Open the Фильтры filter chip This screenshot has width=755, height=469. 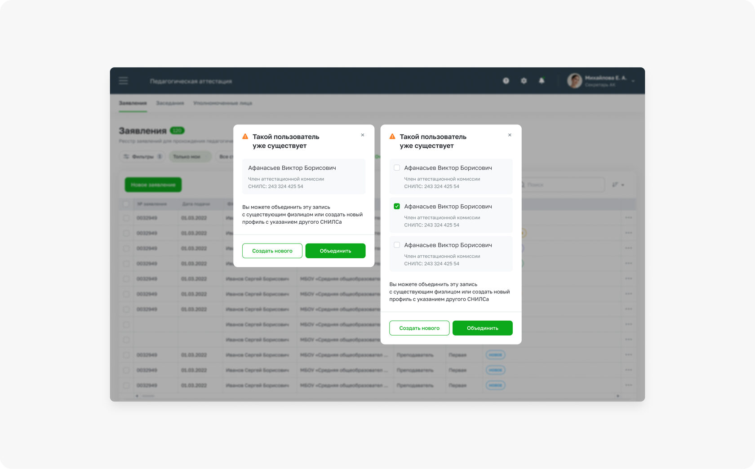click(x=142, y=156)
